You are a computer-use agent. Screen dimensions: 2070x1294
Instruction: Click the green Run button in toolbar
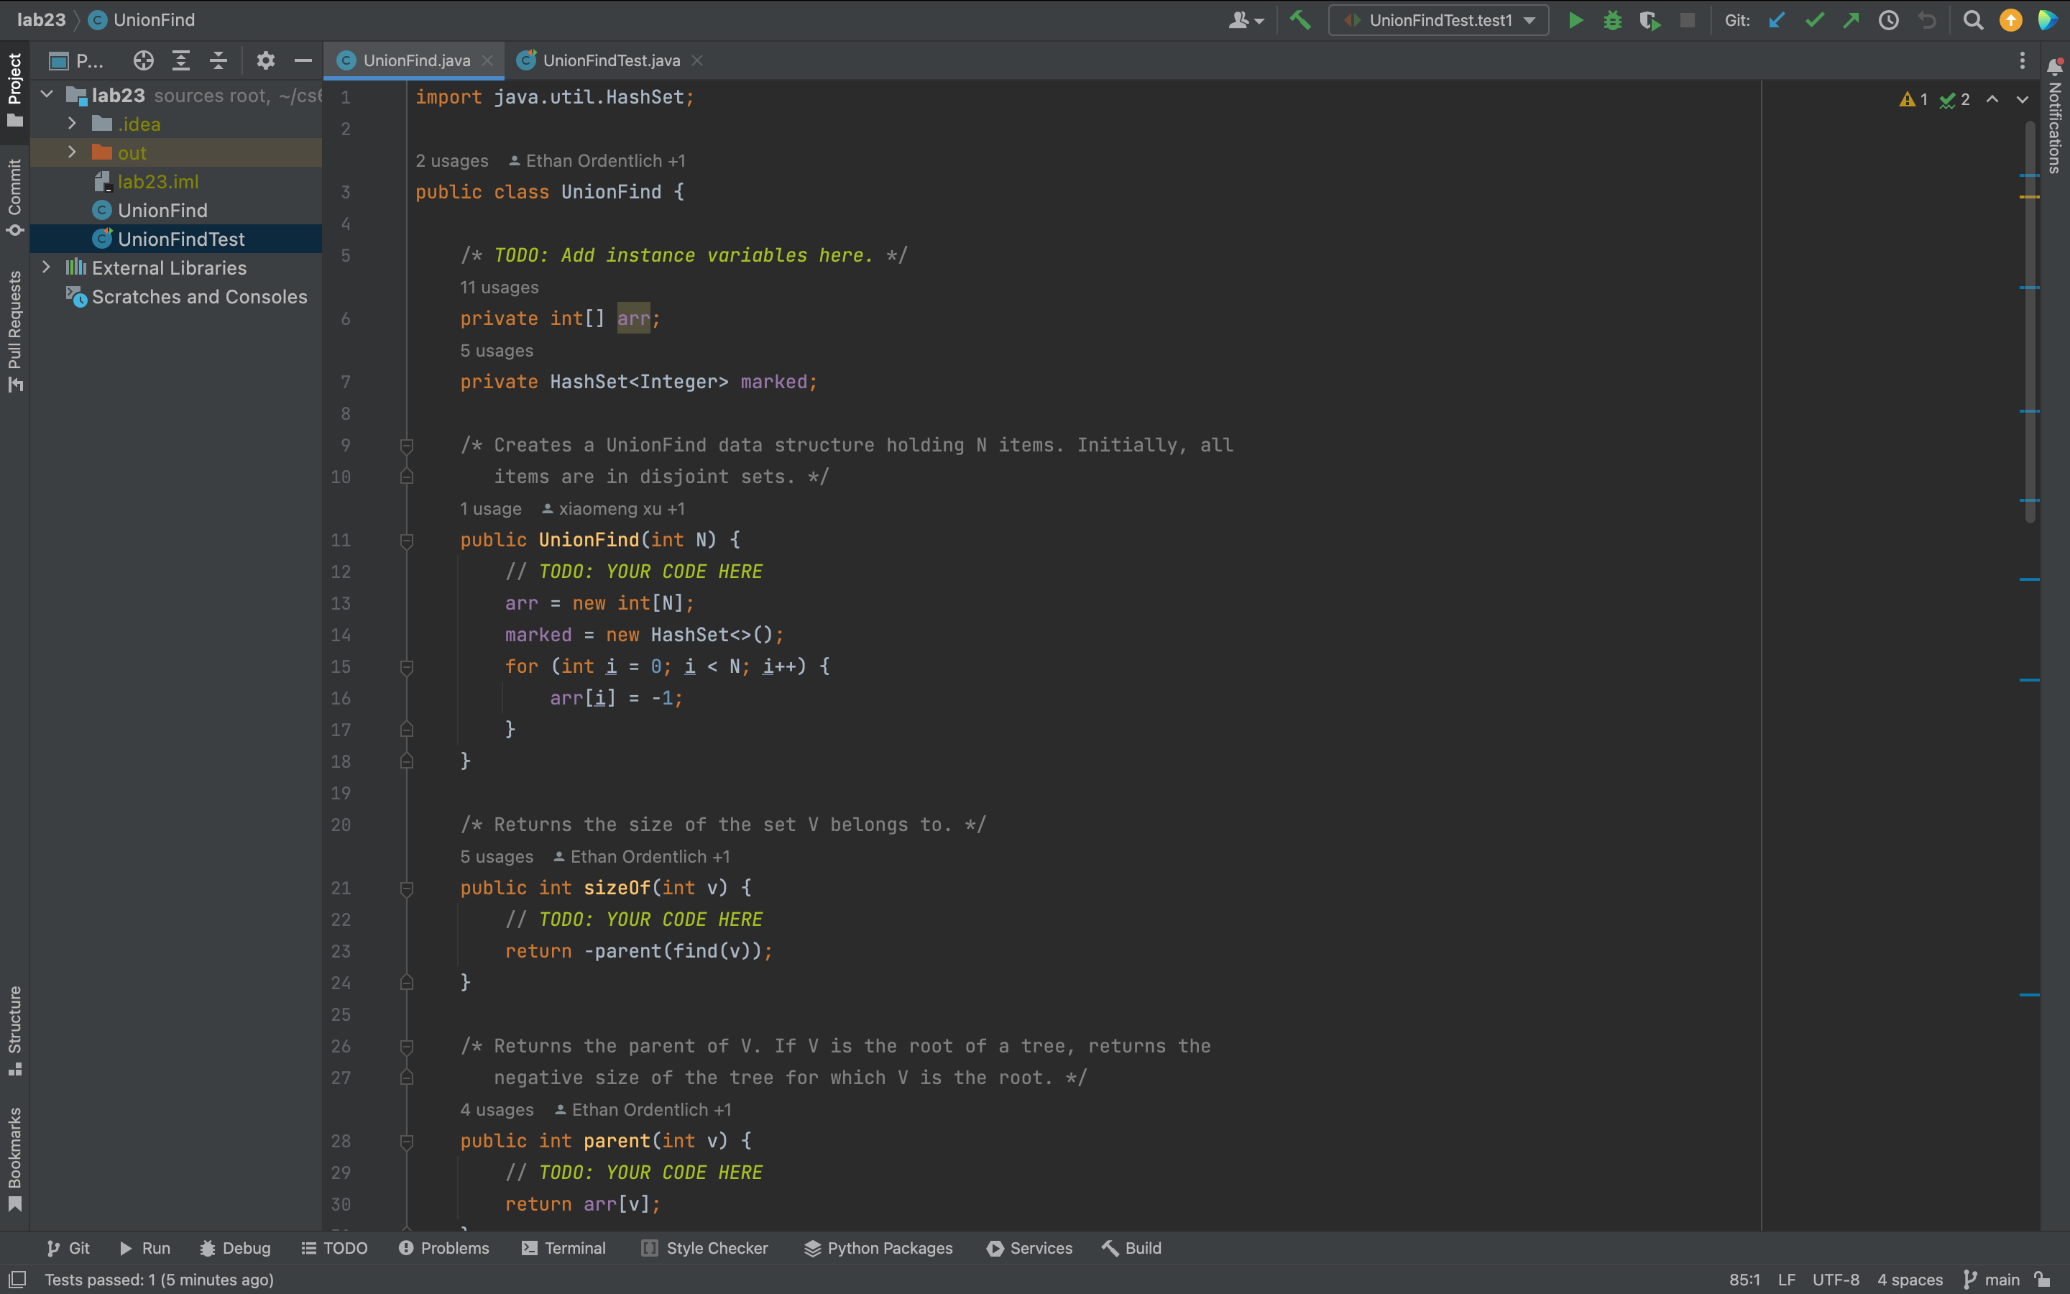[1575, 19]
